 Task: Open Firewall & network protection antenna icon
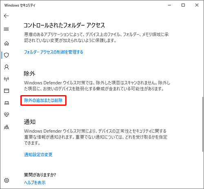pyautogui.click(x=7, y=79)
